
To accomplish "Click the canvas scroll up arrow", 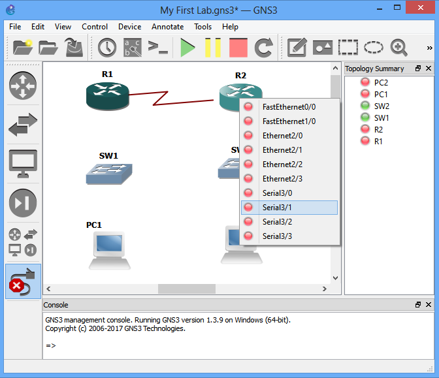I will point(335,68).
